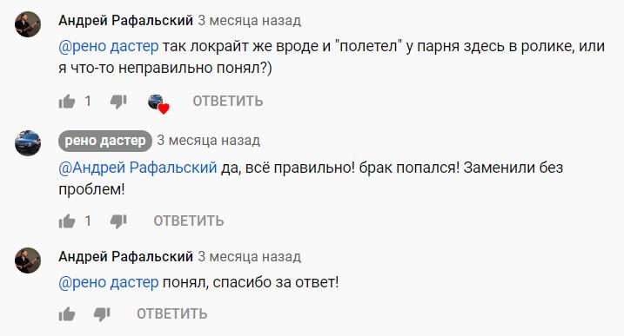
Task: Like рено дастер's reply comment
Action: [67, 221]
